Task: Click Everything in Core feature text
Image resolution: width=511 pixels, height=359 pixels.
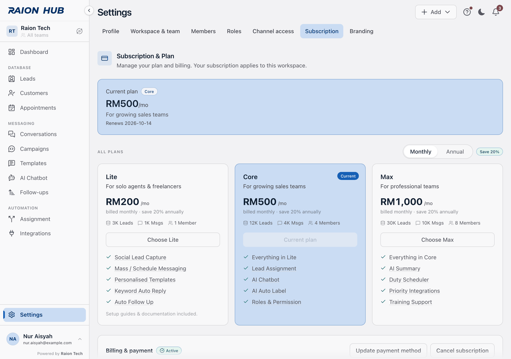Action: [x=413, y=258]
